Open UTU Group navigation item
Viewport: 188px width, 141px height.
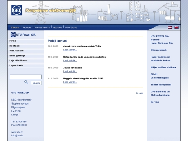[71, 27]
